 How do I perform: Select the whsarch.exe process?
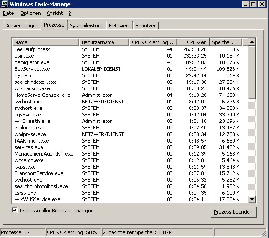130,160
